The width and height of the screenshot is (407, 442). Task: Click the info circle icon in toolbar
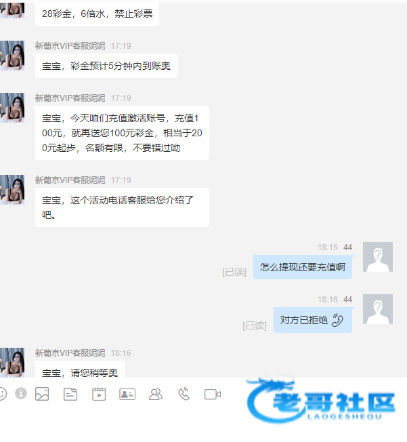pyautogui.click(x=21, y=393)
